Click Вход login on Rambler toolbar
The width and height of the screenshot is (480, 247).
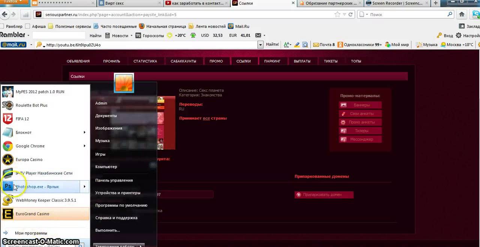[x=445, y=36]
